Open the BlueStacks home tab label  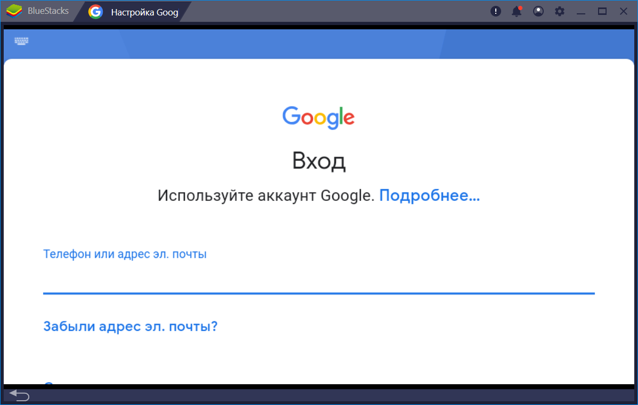(48, 11)
